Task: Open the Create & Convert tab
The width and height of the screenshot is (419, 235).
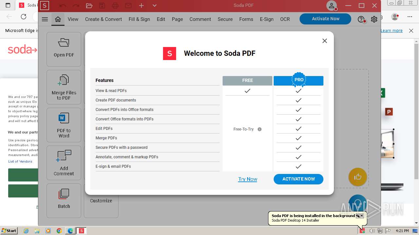Action: pyautogui.click(x=103, y=19)
